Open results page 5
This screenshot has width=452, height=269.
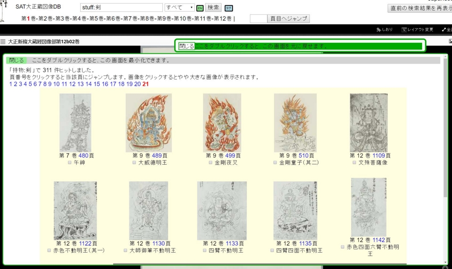coord(30,84)
